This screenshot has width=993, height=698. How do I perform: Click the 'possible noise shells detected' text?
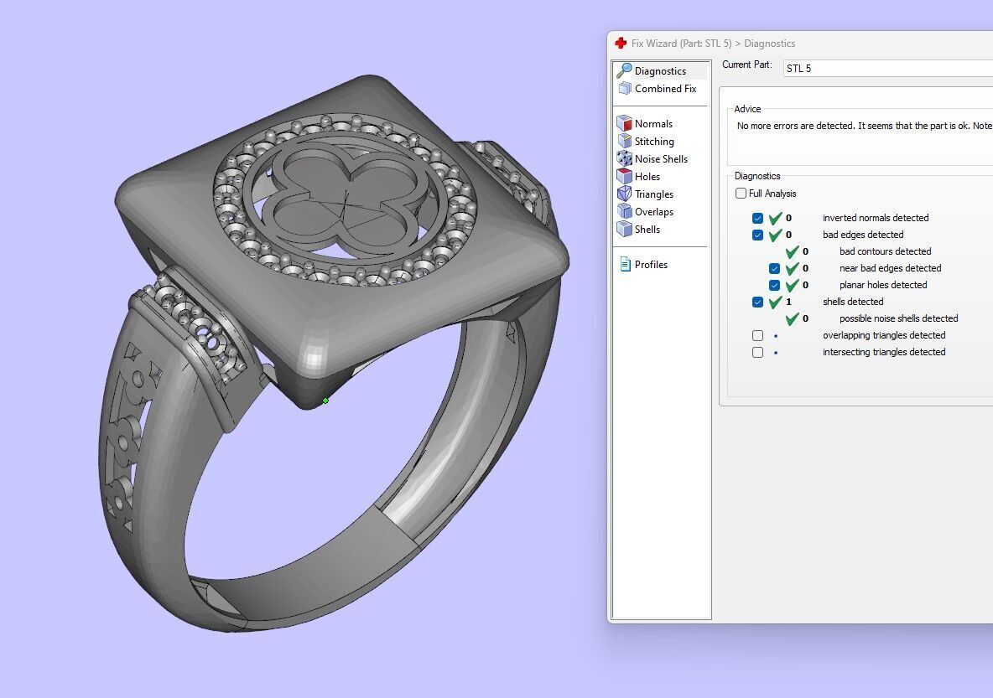point(898,318)
